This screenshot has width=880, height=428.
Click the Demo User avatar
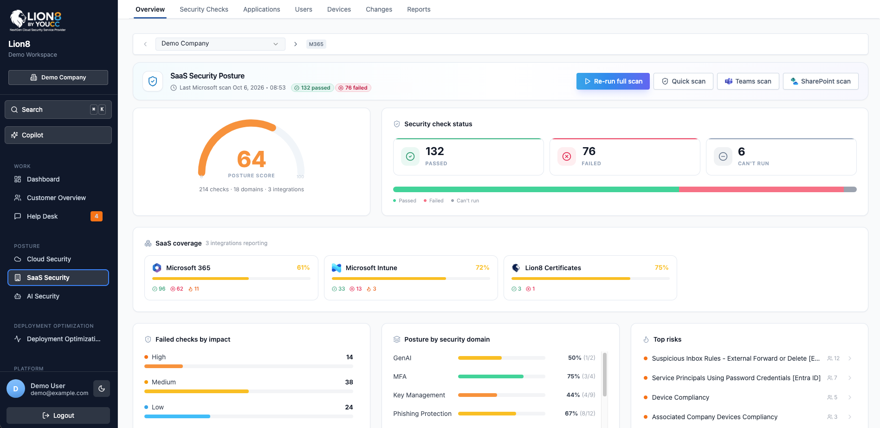pos(16,389)
